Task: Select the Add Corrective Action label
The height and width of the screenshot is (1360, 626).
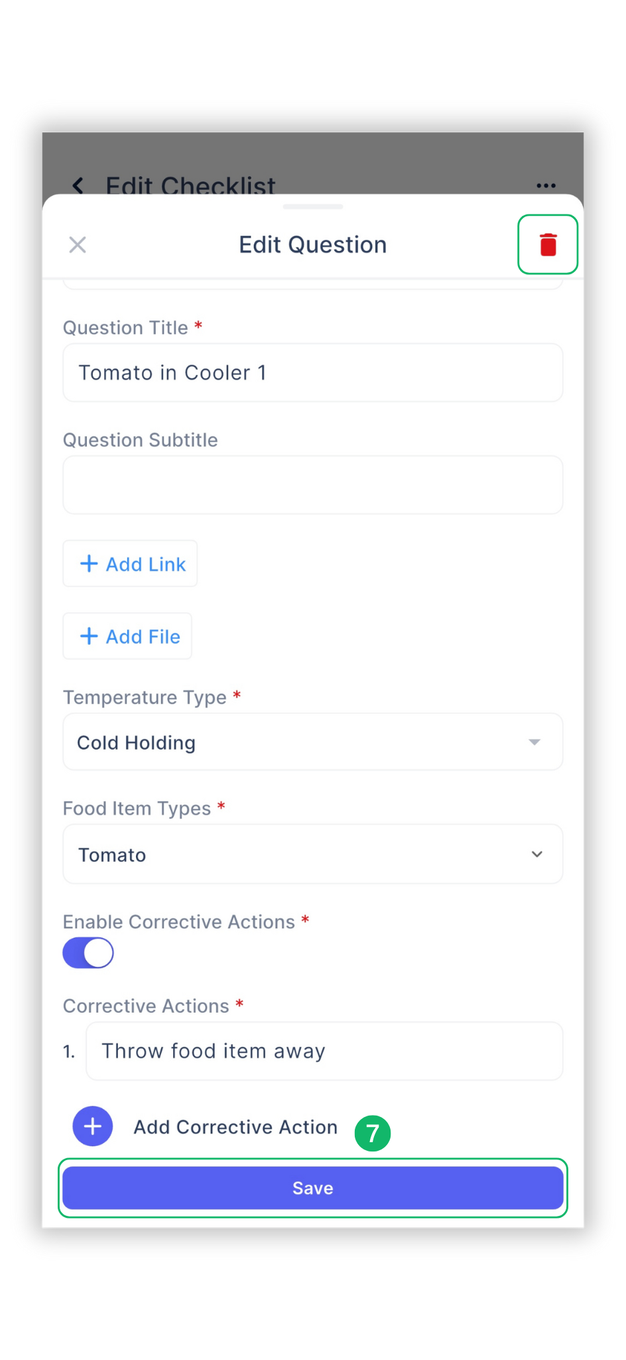Action: [235, 1126]
